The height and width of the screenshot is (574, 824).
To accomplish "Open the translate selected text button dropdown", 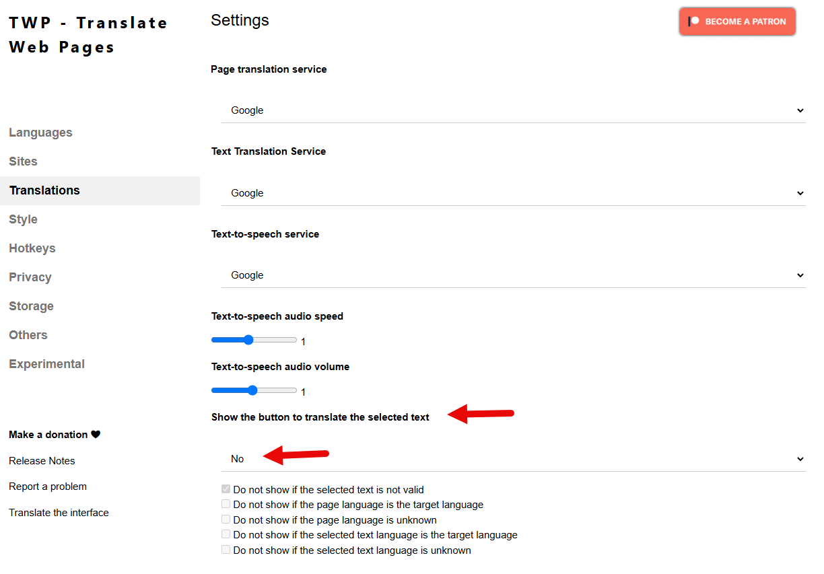I will (514, 459).
